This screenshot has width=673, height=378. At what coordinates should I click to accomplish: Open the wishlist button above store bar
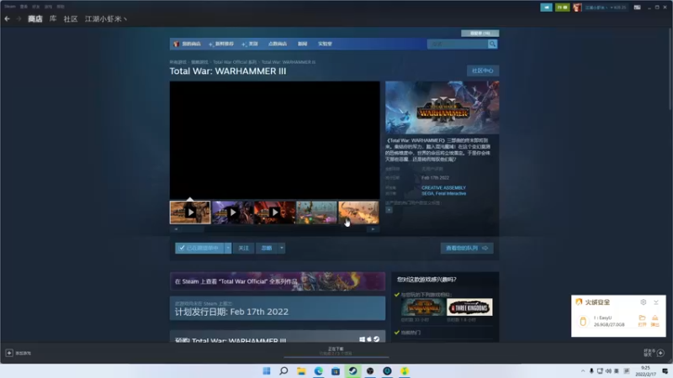480,33
